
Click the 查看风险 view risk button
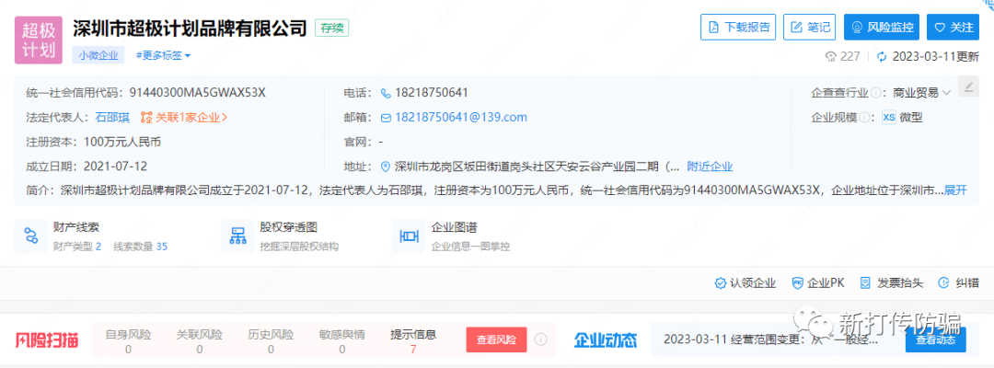(496, 339)
